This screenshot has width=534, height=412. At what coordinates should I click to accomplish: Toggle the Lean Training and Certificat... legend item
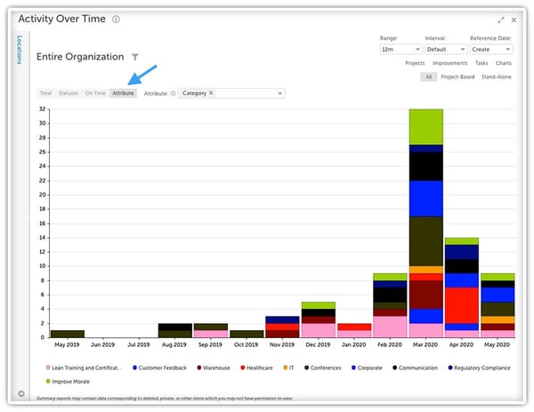point(84,368)
